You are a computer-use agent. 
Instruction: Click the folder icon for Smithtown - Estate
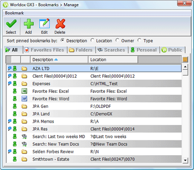(x=24, y=159)
